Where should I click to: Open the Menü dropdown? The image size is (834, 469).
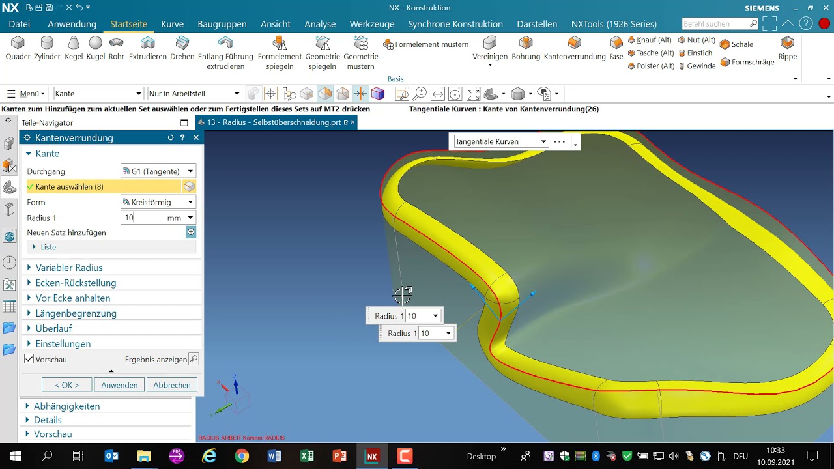tap(25, 94)
